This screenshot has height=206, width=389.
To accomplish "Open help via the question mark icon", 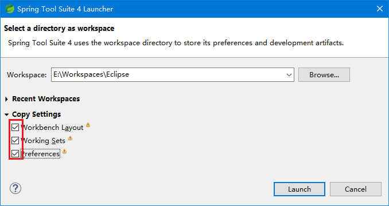I will tap(15, 189).
